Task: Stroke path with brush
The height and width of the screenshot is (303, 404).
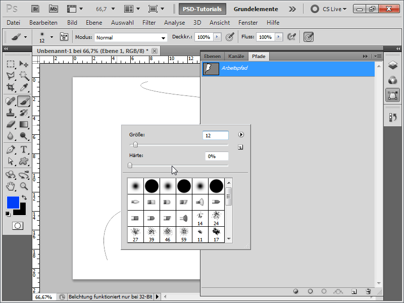Action: (310, 291)
